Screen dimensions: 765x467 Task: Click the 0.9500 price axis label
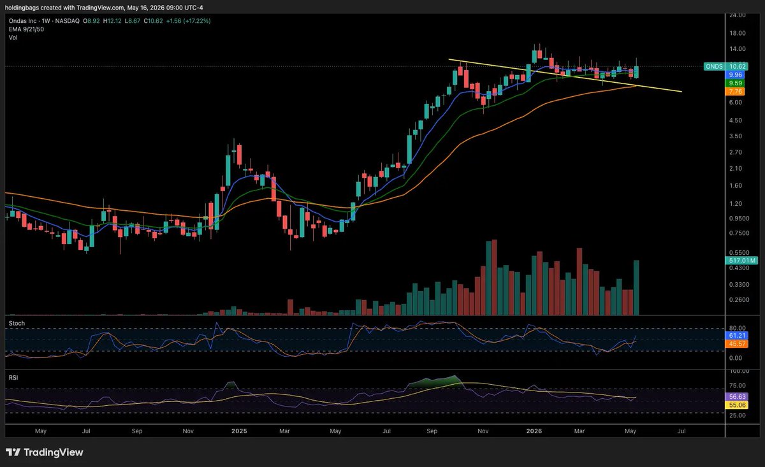click(x=739, y=219)
